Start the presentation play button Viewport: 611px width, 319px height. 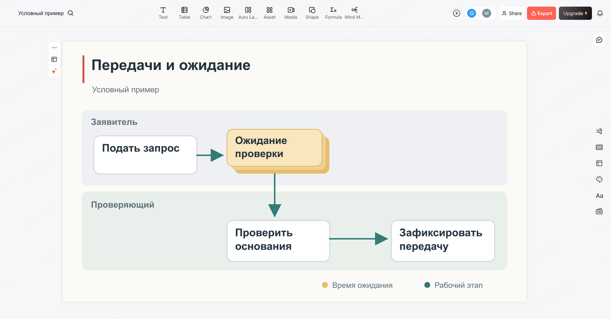(x=457, y=13)
